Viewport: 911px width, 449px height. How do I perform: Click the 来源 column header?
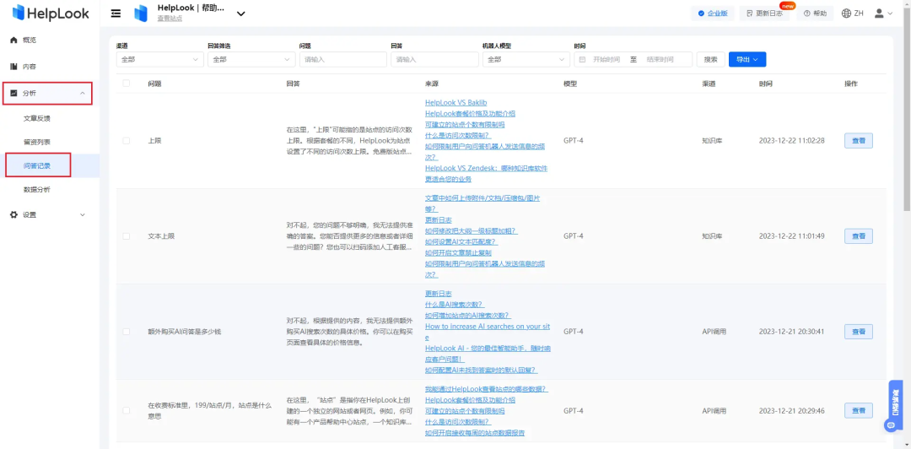coord(432,84)
